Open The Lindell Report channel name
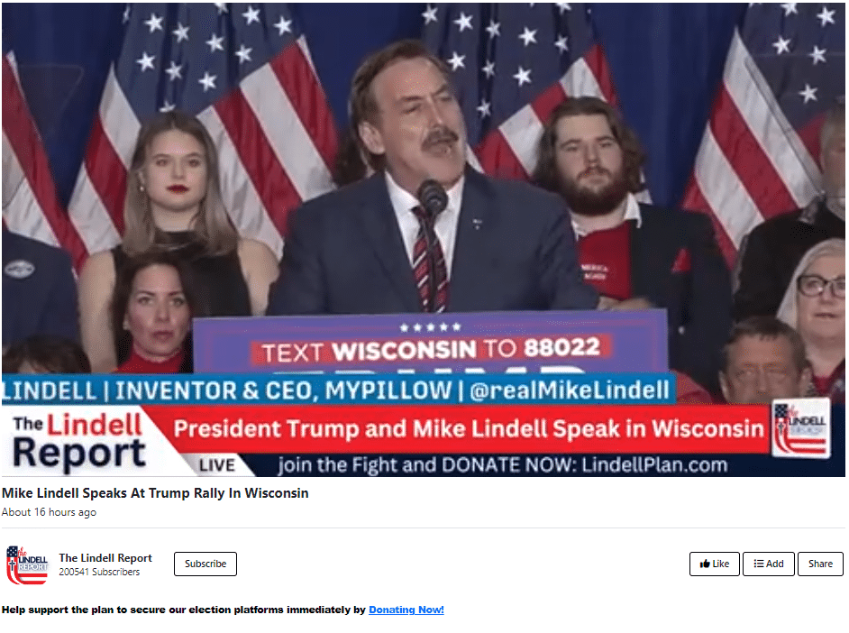The height and width of the screenshot is (633, 849). (x=105, y=558)
